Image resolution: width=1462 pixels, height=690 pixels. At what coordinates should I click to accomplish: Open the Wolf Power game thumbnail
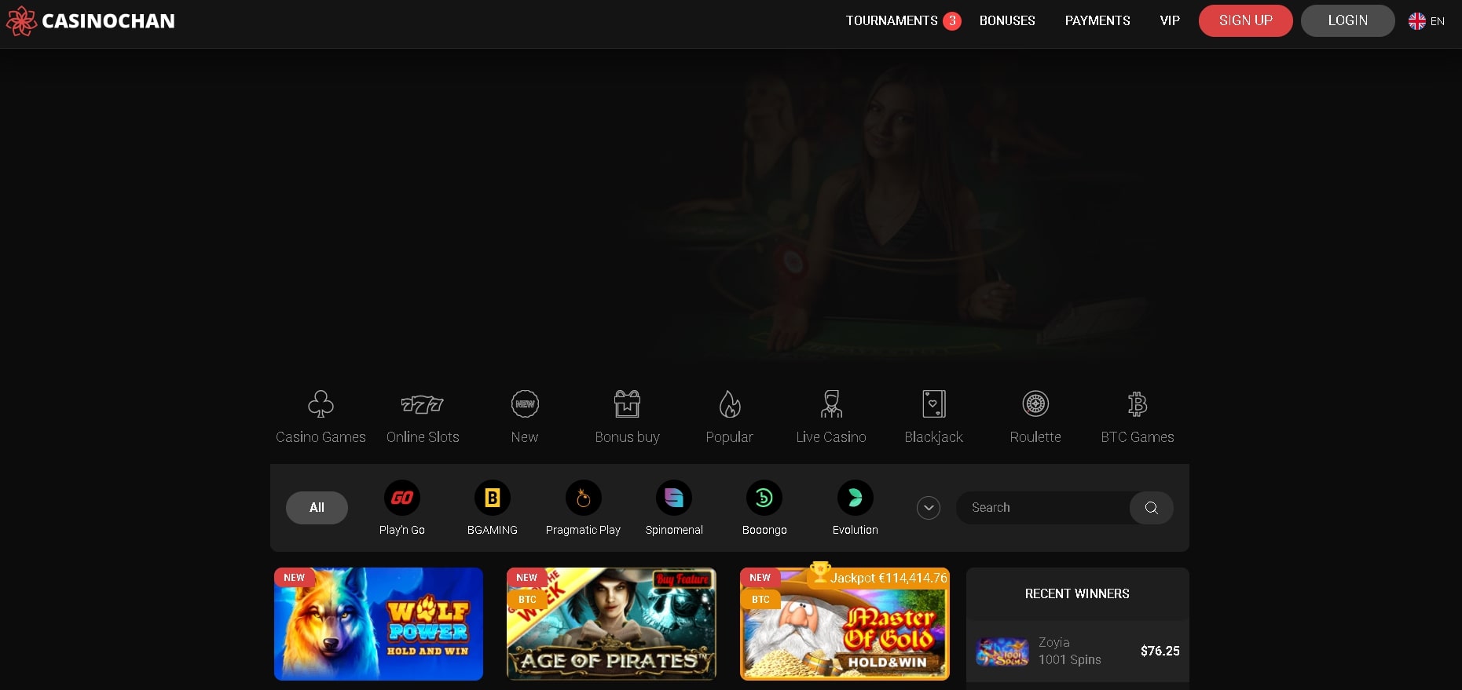click(379, 624)
